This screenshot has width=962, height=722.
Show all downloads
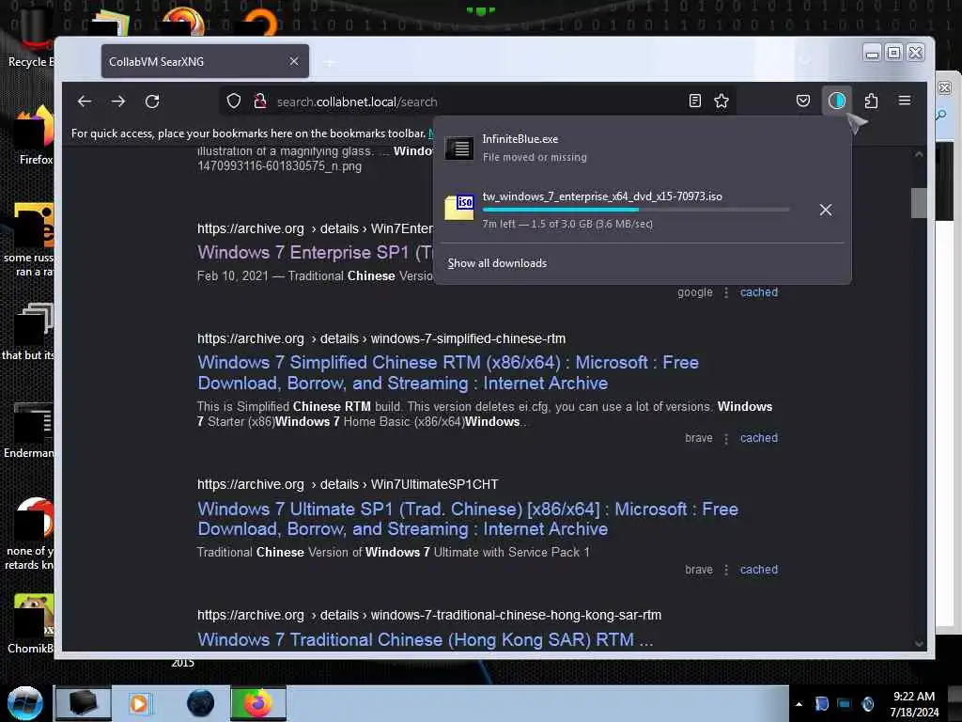tap(497, 263)
